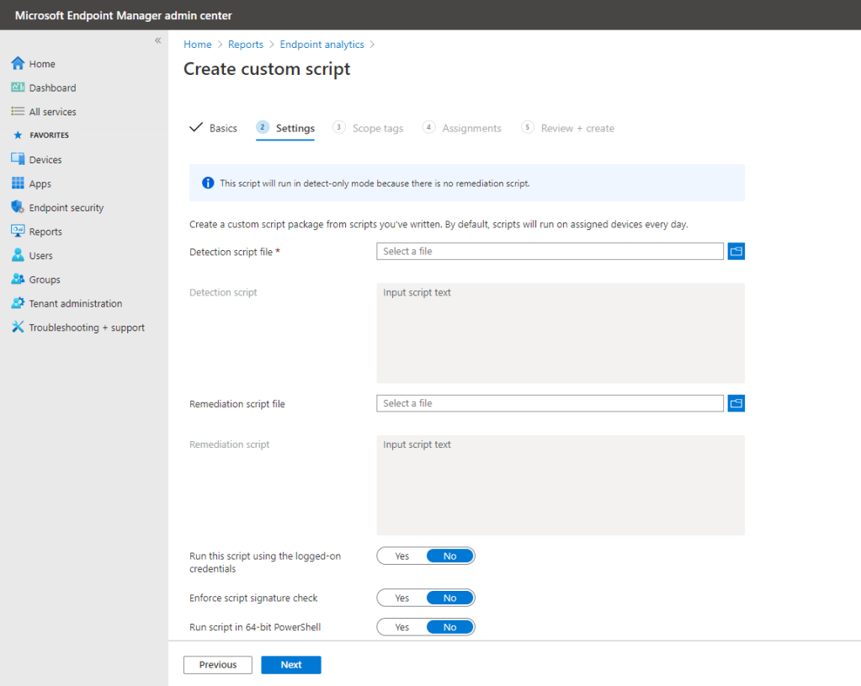
Task: Open Apps grid icon in sidebar
Action: click(18, 183)
